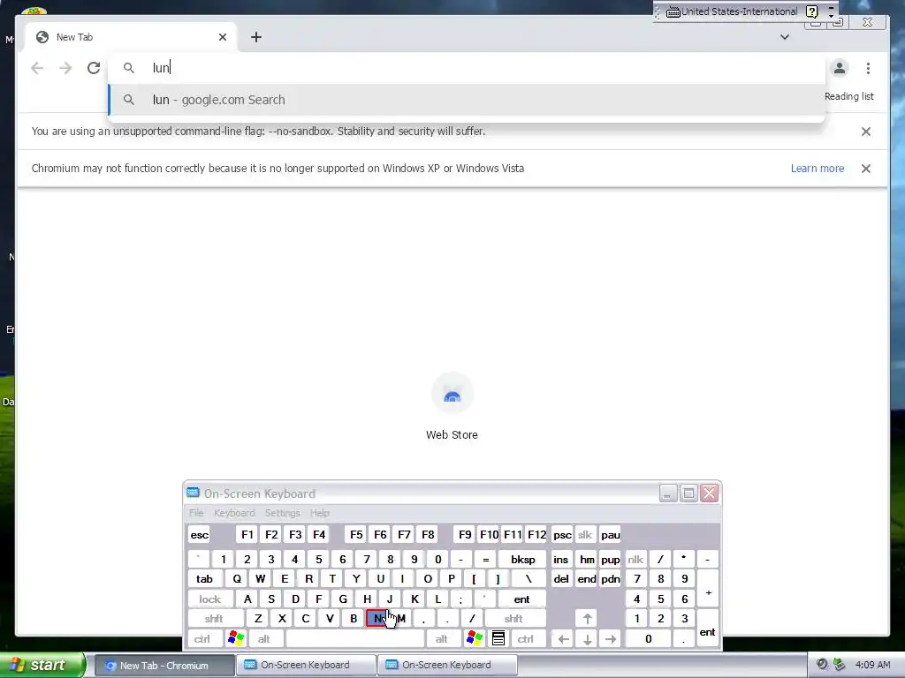905x678 pixels.
Task: Open the Web Store shortcut
Action: pos(452,407)
